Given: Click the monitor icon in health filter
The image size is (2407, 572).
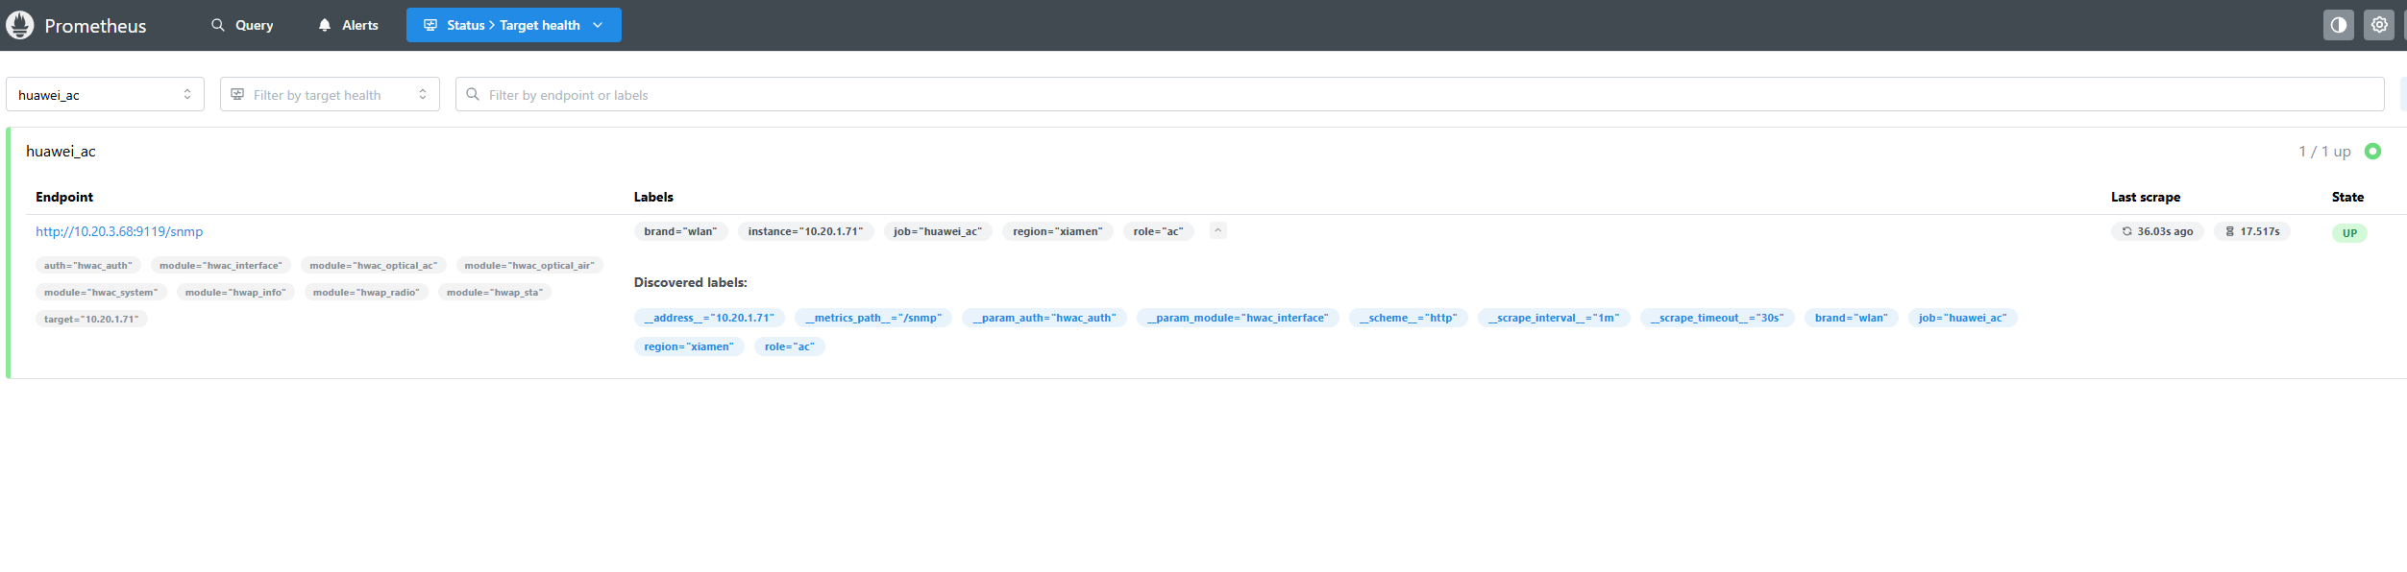Looking at the screenshot, I should (237, 94).
